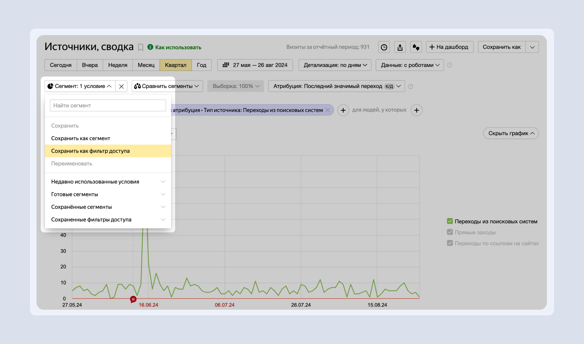Expand Сохранённые сегменты section

pos(108,207)
